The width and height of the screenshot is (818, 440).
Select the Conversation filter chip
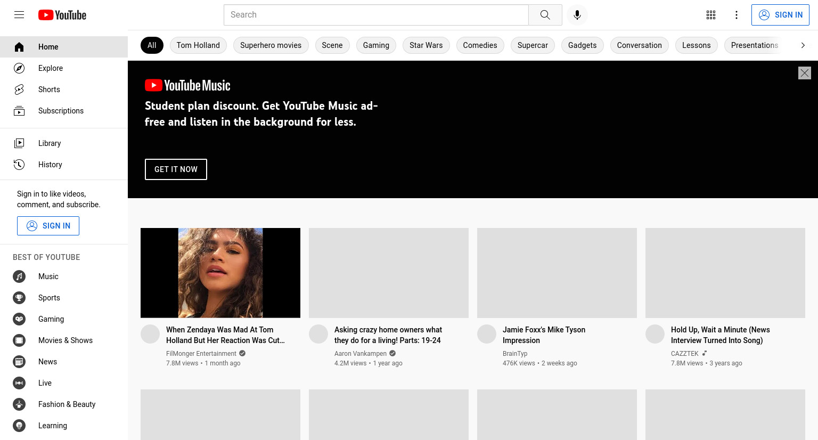[x=639, y=45]
